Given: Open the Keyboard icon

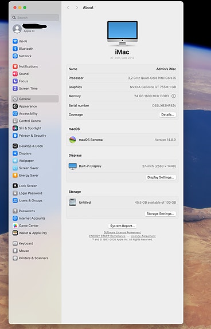Looking at the screenshot, I should [x=15, y=244].
